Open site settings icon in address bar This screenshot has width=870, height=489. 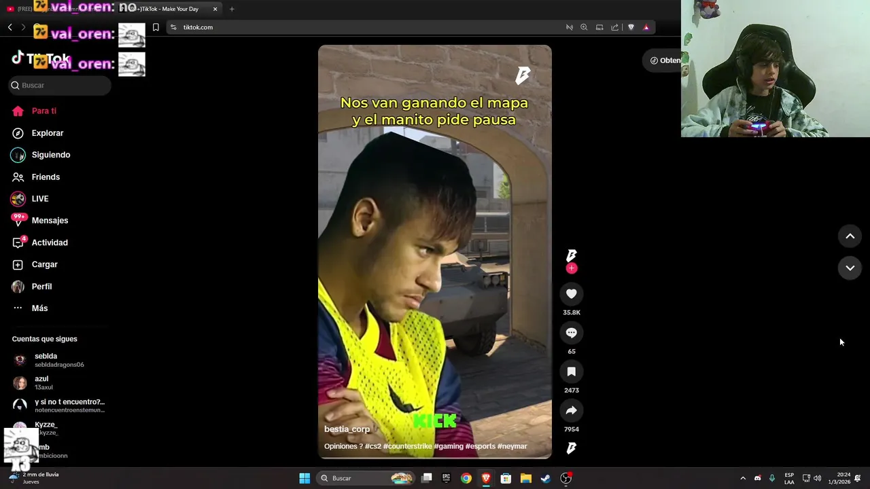click(x=173, y=27)
